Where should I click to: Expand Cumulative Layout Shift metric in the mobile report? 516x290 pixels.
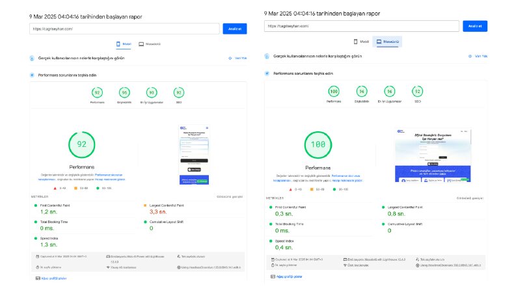194,225
